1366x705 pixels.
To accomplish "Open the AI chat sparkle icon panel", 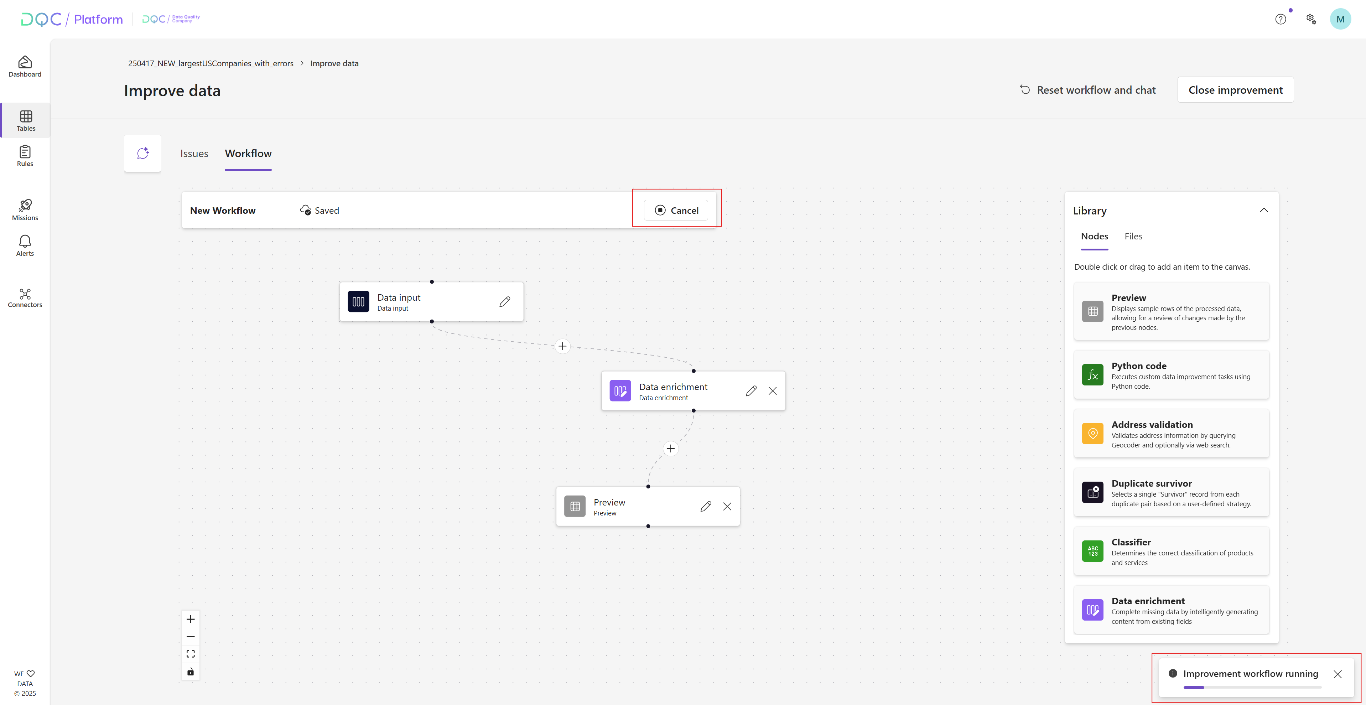I will [x=142, y=153].
